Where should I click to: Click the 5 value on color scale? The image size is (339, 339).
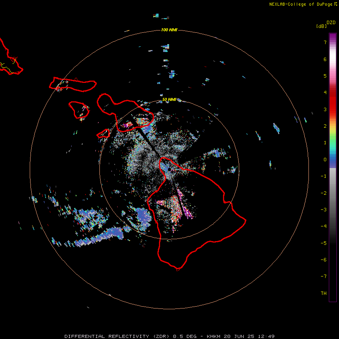click(x=325, y=76)
